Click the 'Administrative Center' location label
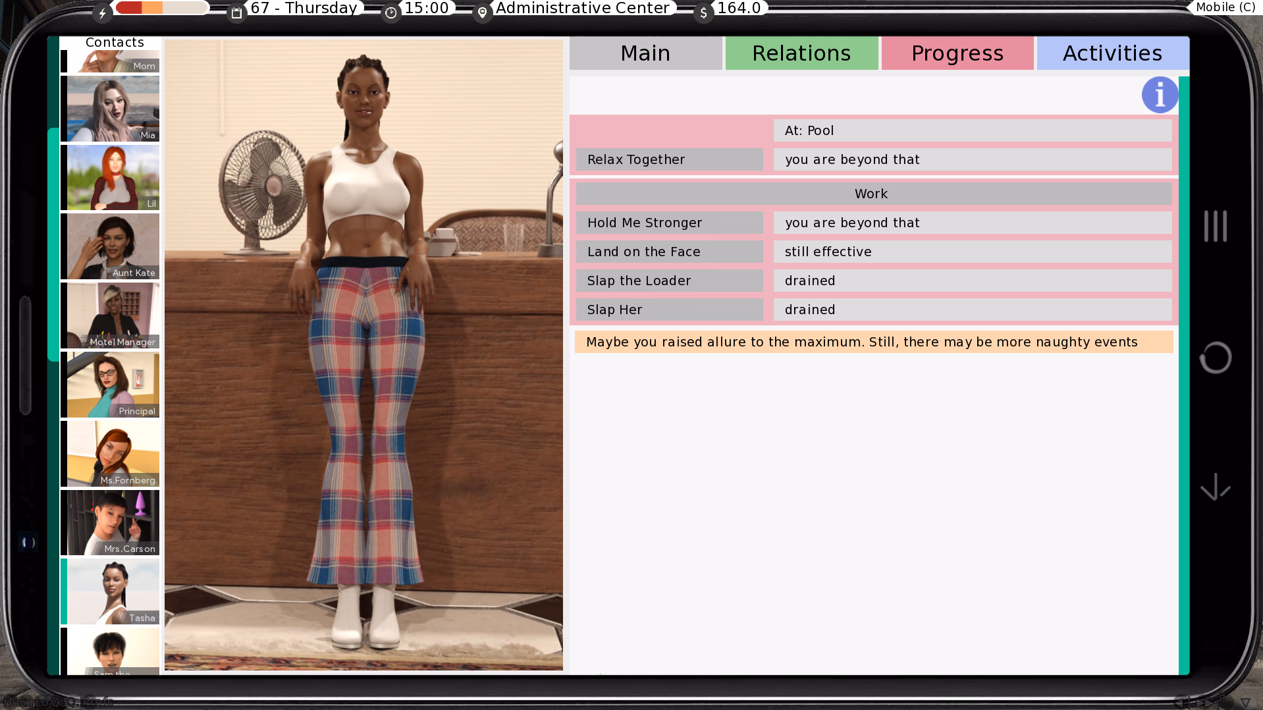Viewport: 1263px width, 710px height. [x=582, y=8]
